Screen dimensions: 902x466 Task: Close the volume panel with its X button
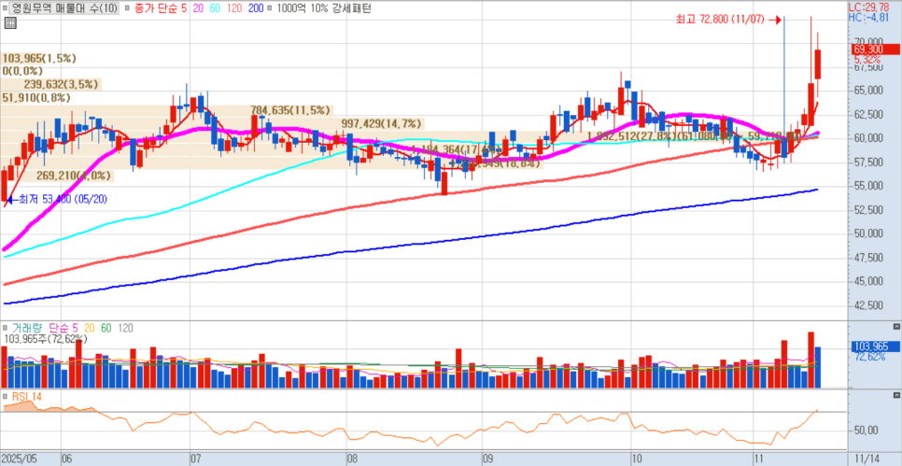[x=895, y=326]
